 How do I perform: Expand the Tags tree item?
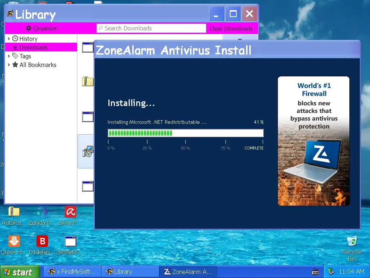[x=9, y=56]
